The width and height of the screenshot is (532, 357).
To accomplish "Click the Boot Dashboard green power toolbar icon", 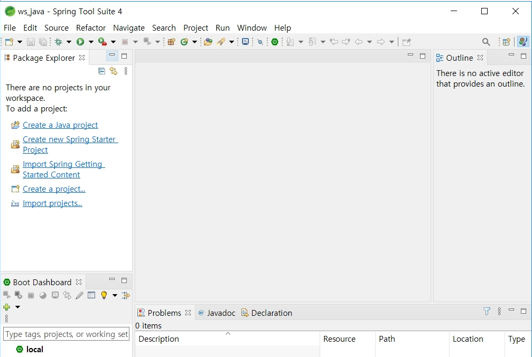I will (x=275, y=42).
